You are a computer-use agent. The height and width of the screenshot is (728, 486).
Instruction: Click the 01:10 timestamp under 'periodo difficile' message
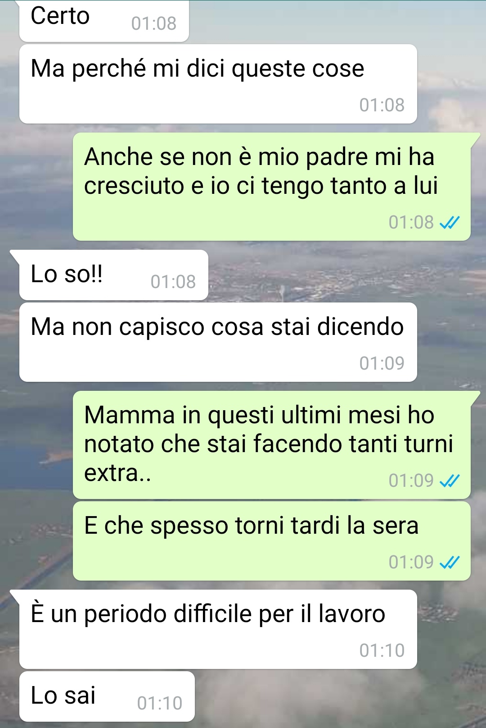382,650
